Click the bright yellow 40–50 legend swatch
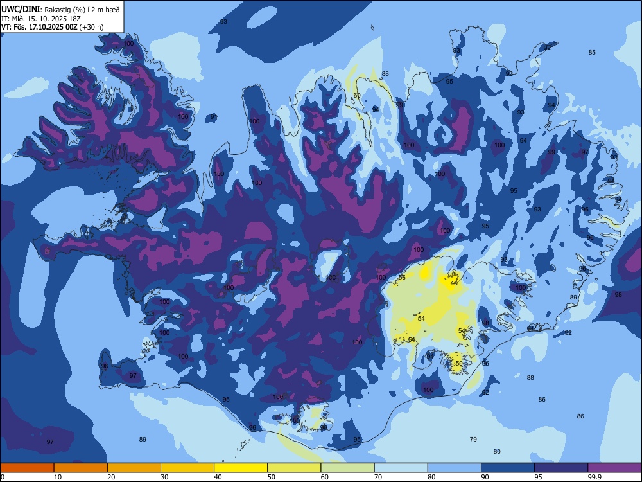Screen dimensions: 642x482 [x=241, y=468]
